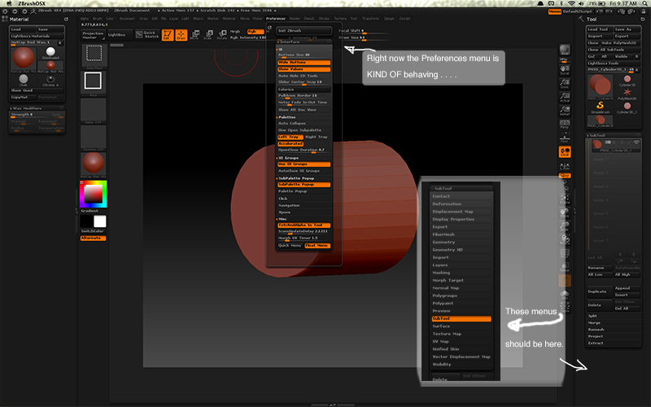The width and height of the screenshot is (651, 407).
Task: Toggle Accelerated palettes option
Action: point(291,143)
